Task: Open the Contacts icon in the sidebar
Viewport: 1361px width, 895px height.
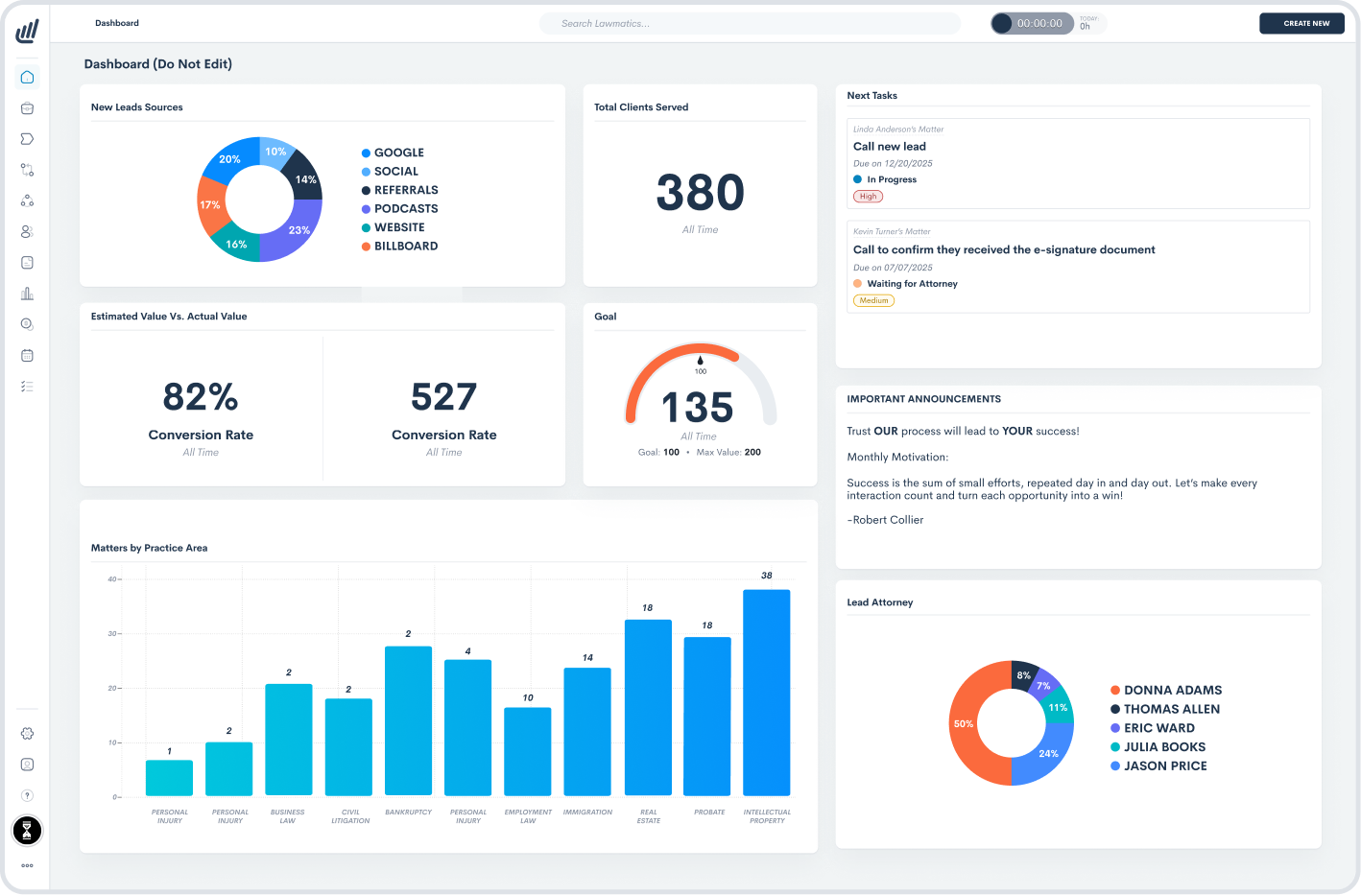Action: click(x=27, y=231)
